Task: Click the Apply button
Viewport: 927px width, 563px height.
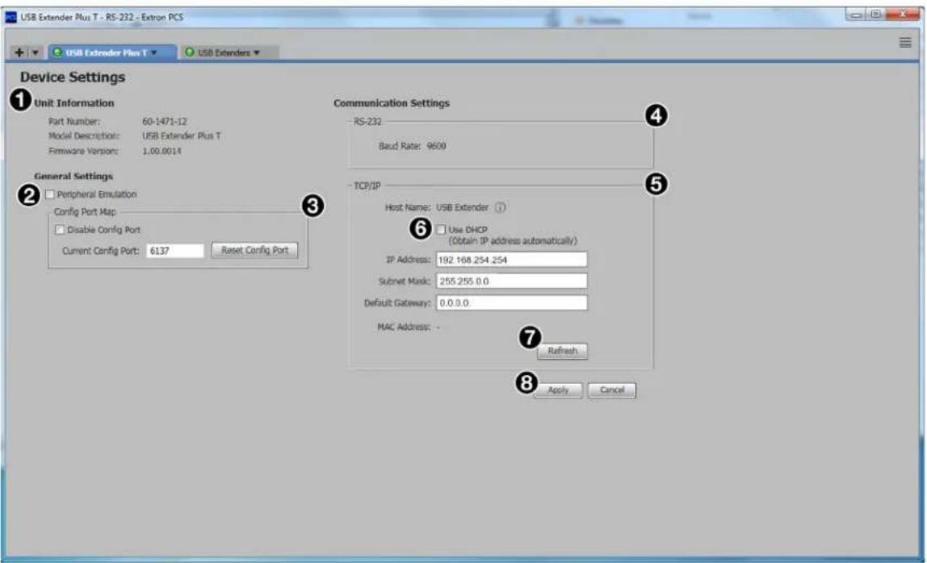Action: [558, 390]
